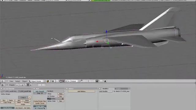Switch buttons window to Shading context
The width and height of the screenshot is (196, 110).
tap(22, 85)
